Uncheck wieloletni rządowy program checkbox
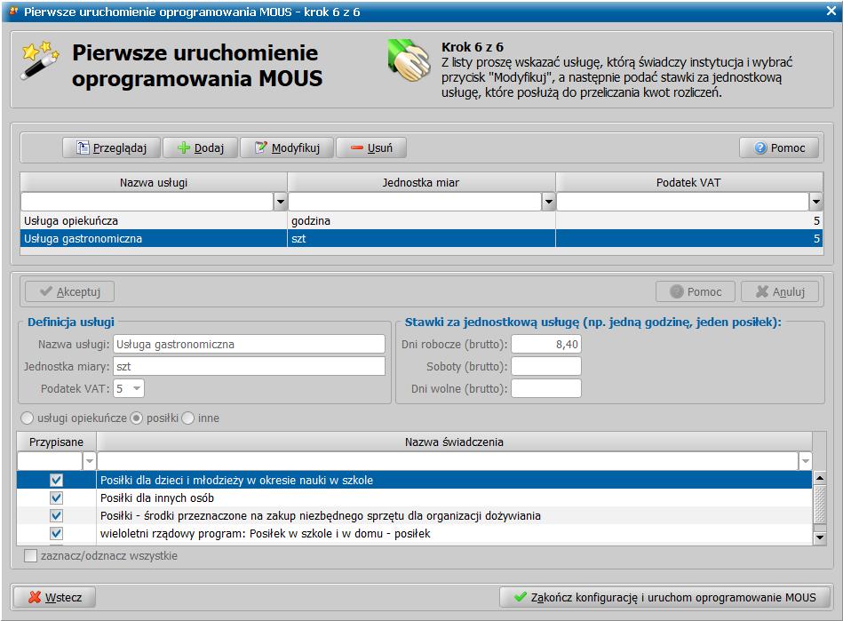 click(x=57, y=533)
